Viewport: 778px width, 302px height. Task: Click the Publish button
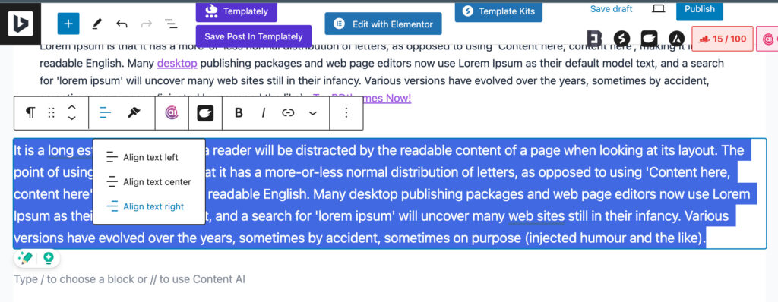pyautogui.click(x=700, y=10)
